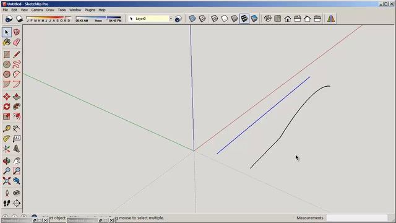Viewport: 396px width, 223px height.
Task: Select the Pan hand tool
Action: pyautogui.click(x=17, y=161)
